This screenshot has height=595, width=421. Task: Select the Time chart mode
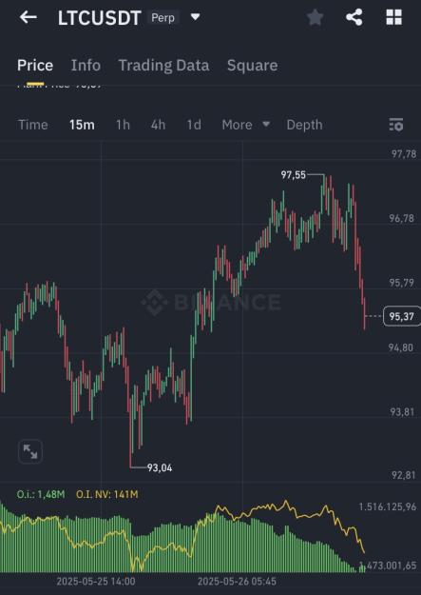pos(33,125)
